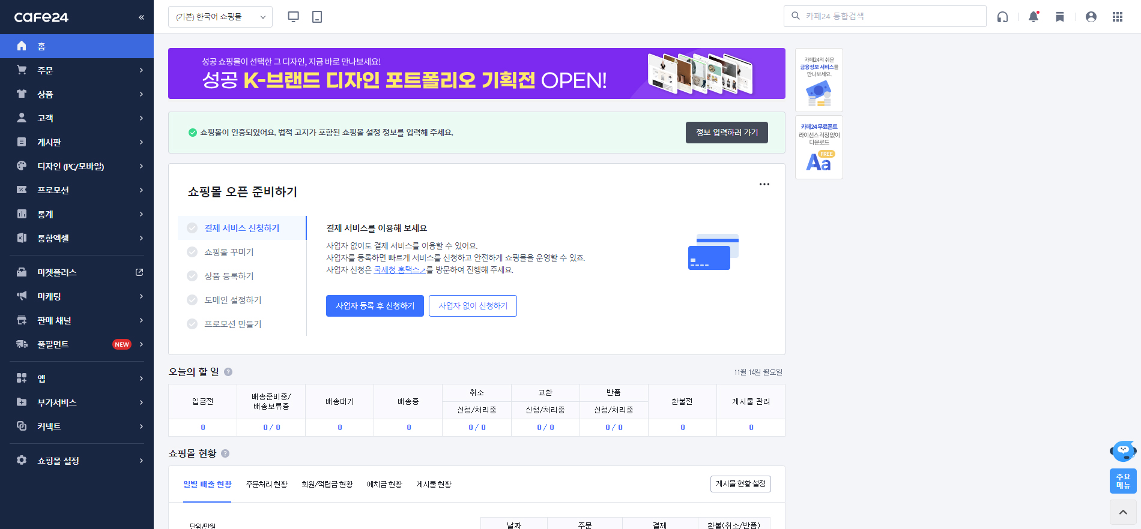Click the 게시판 board icon
Viewport: 1141px width, 529px height.
pyautogui.click(x=22, y=142)
